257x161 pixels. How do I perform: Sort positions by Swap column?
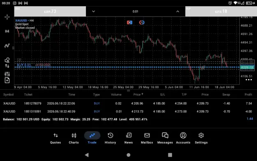226,95
